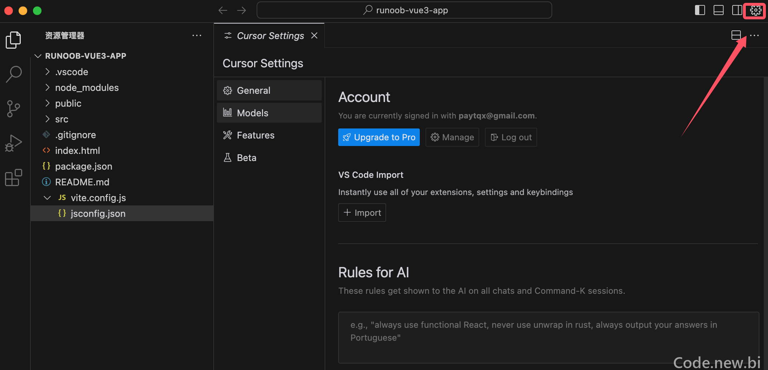Screen dimensions: 768x370
Task: Open index.html in the explorer
Action: coord(122,150)
